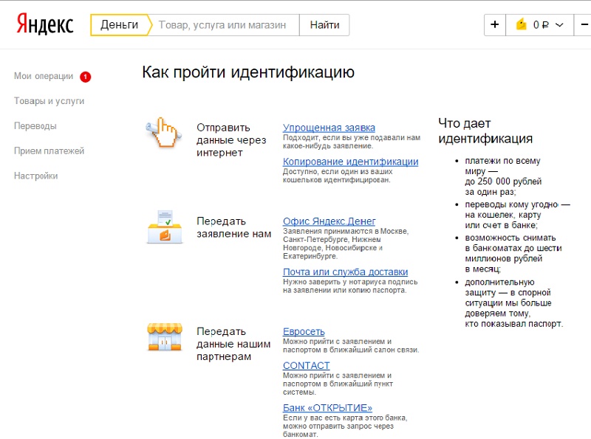Open Мои операции in sidebar
The image size is (591, 439).
[44, 76]
